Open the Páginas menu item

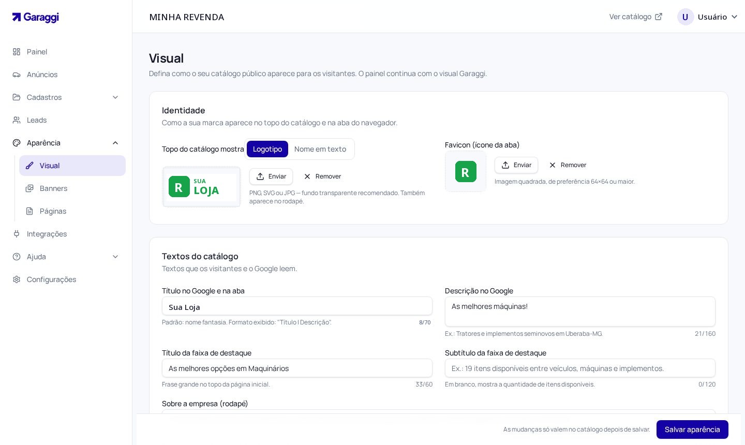pos(72,211)
